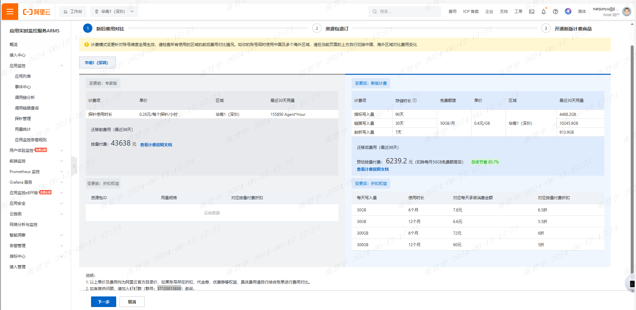Select the 913.9GB usage cell

pyautogui.click(x=567, y=132)
